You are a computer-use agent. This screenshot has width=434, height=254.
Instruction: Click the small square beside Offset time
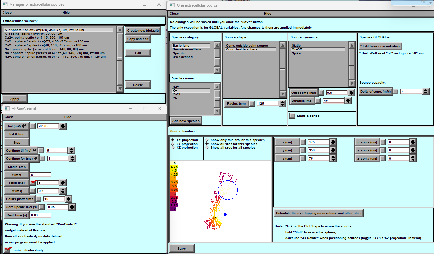pos(321,93)
